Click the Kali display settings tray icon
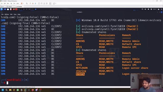 click(142, 9)
